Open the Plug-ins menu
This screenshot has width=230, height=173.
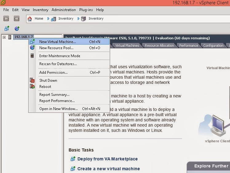click(x=86, y=10)
